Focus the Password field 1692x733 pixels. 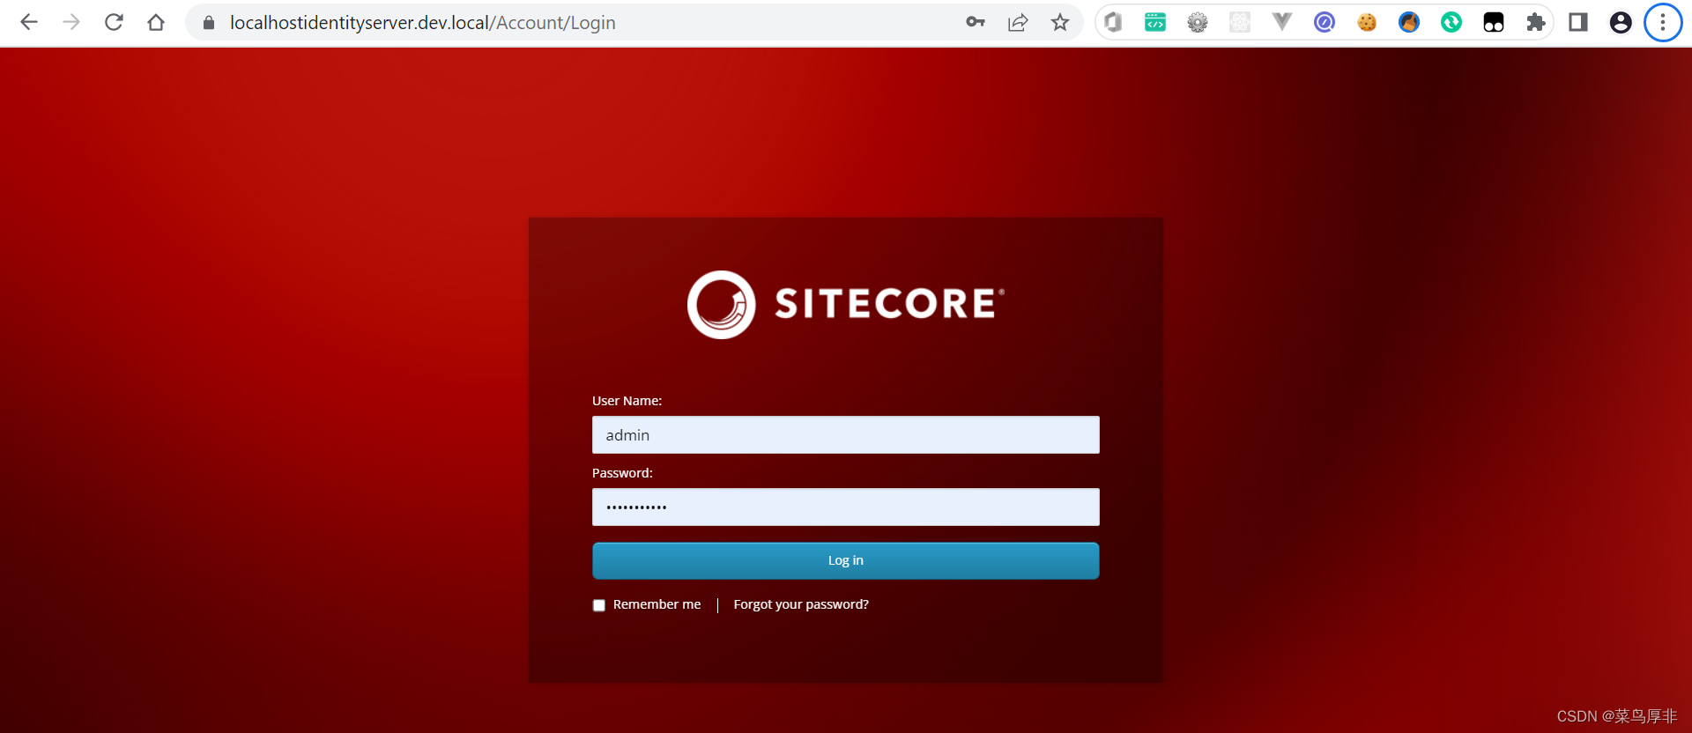tap(846, 507)
